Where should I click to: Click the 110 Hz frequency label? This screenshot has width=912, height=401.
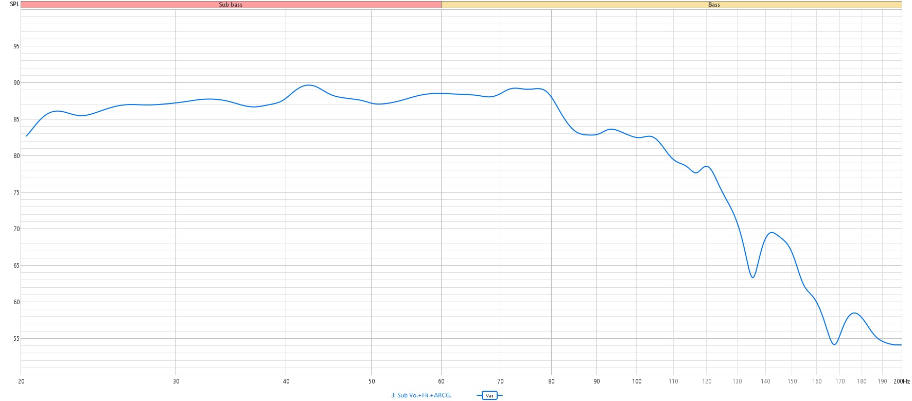pyautogui.click(x=673, y=381)
